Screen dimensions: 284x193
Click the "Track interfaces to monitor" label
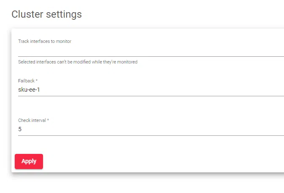(x=45, y=41)
